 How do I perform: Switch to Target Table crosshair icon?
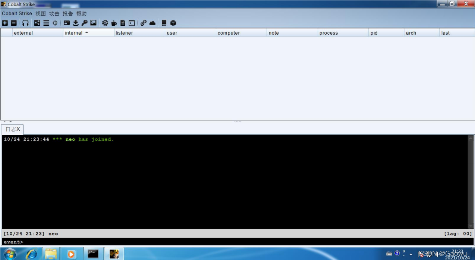click(55, 23)
